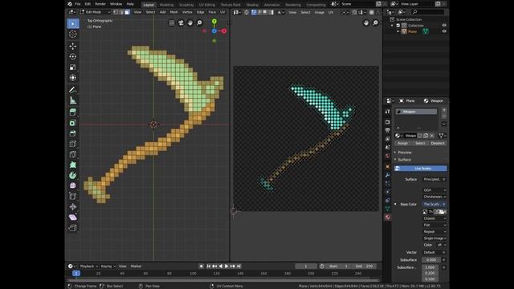Click the Assign material button
The height and width of the screenshot is (289, 514).
tap(403, 143)
